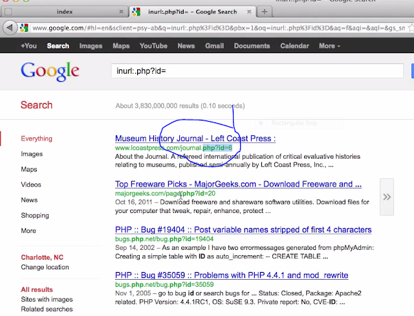Select Sites with images option
Image resolution: width=414 pixels, height=316 pixels.
[x=47, y=299]
